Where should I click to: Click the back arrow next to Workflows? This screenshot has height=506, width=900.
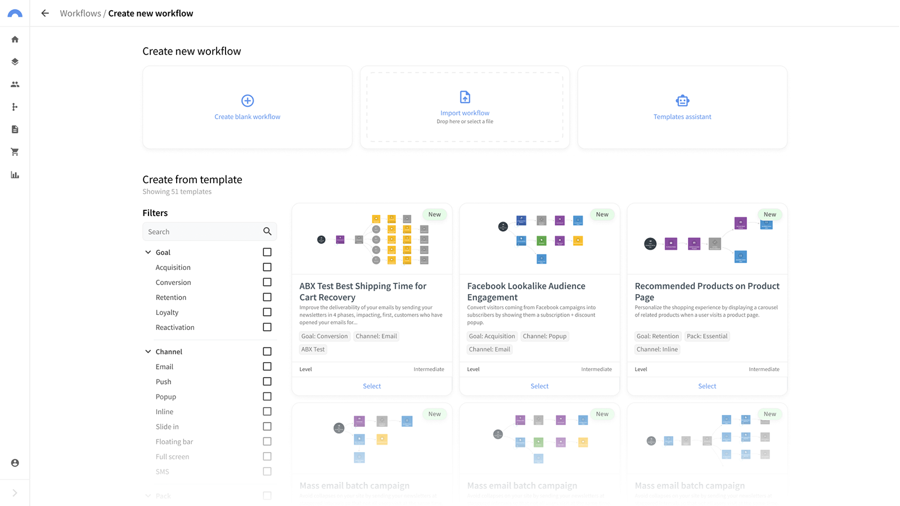45,13
